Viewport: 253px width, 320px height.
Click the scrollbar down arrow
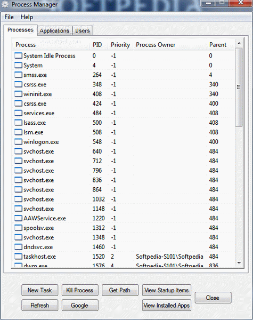coord(239,263)
